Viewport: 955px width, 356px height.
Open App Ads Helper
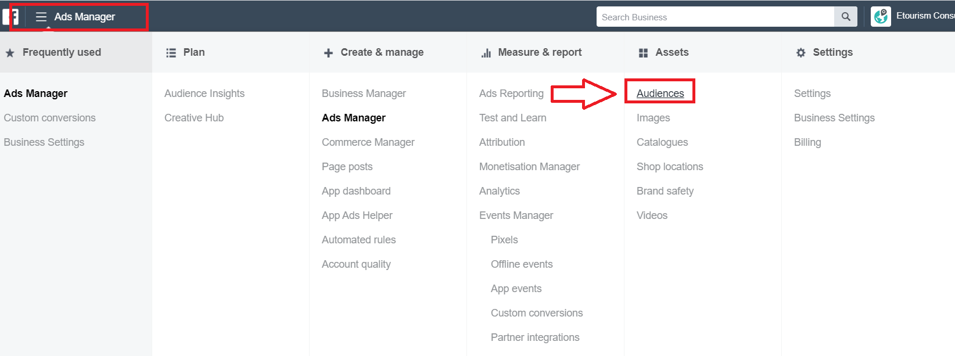[357, 215]
